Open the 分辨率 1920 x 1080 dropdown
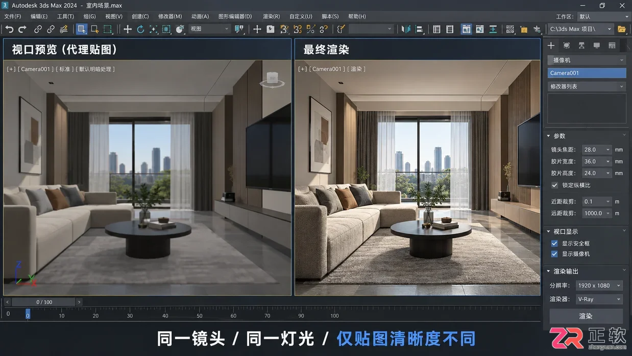632x356 pixels. pyautogui.click(x=599, y=286)
